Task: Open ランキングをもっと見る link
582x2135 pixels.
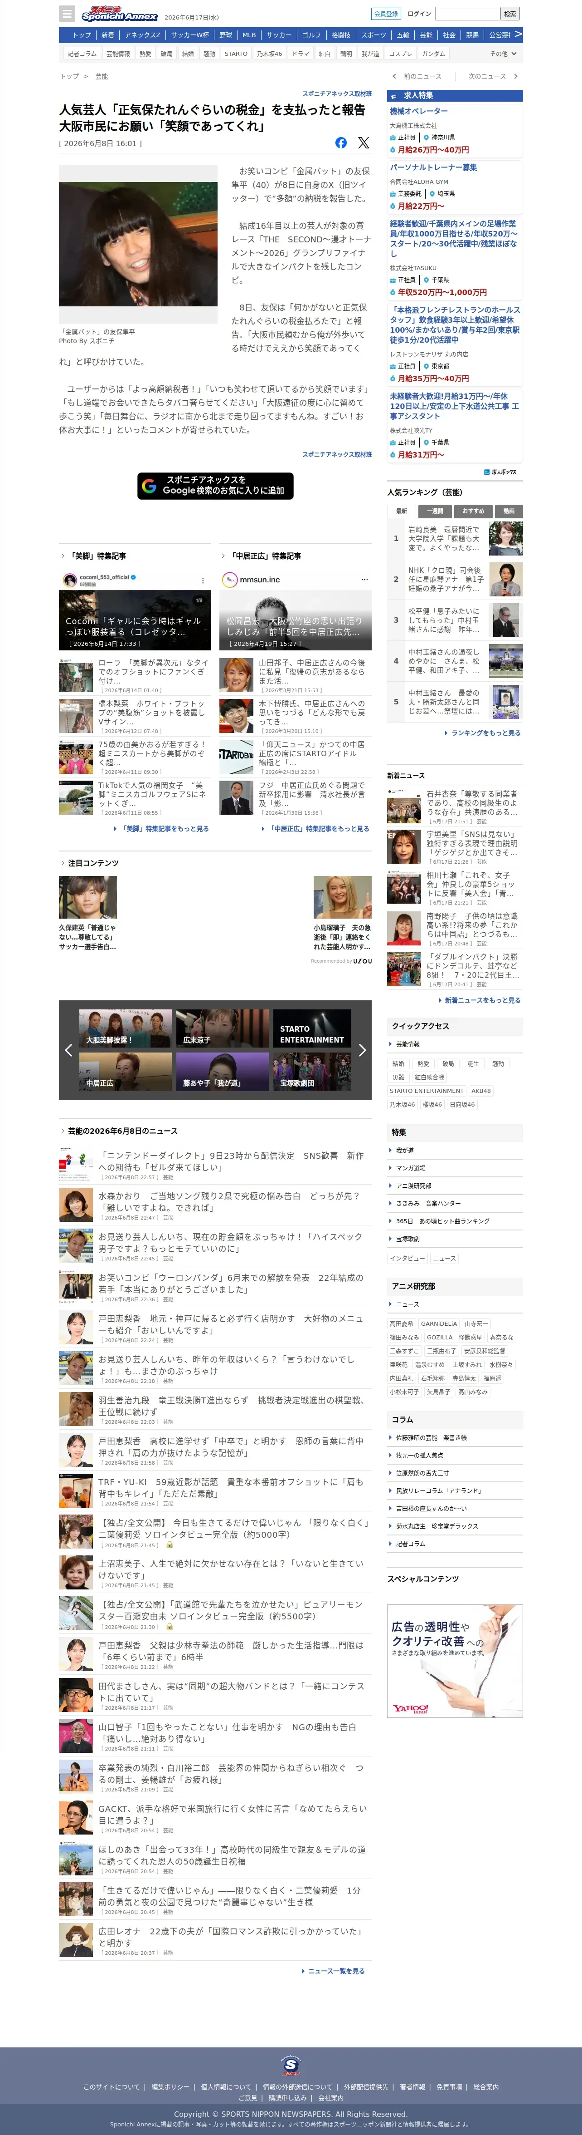Action: (x=486, y=733)
